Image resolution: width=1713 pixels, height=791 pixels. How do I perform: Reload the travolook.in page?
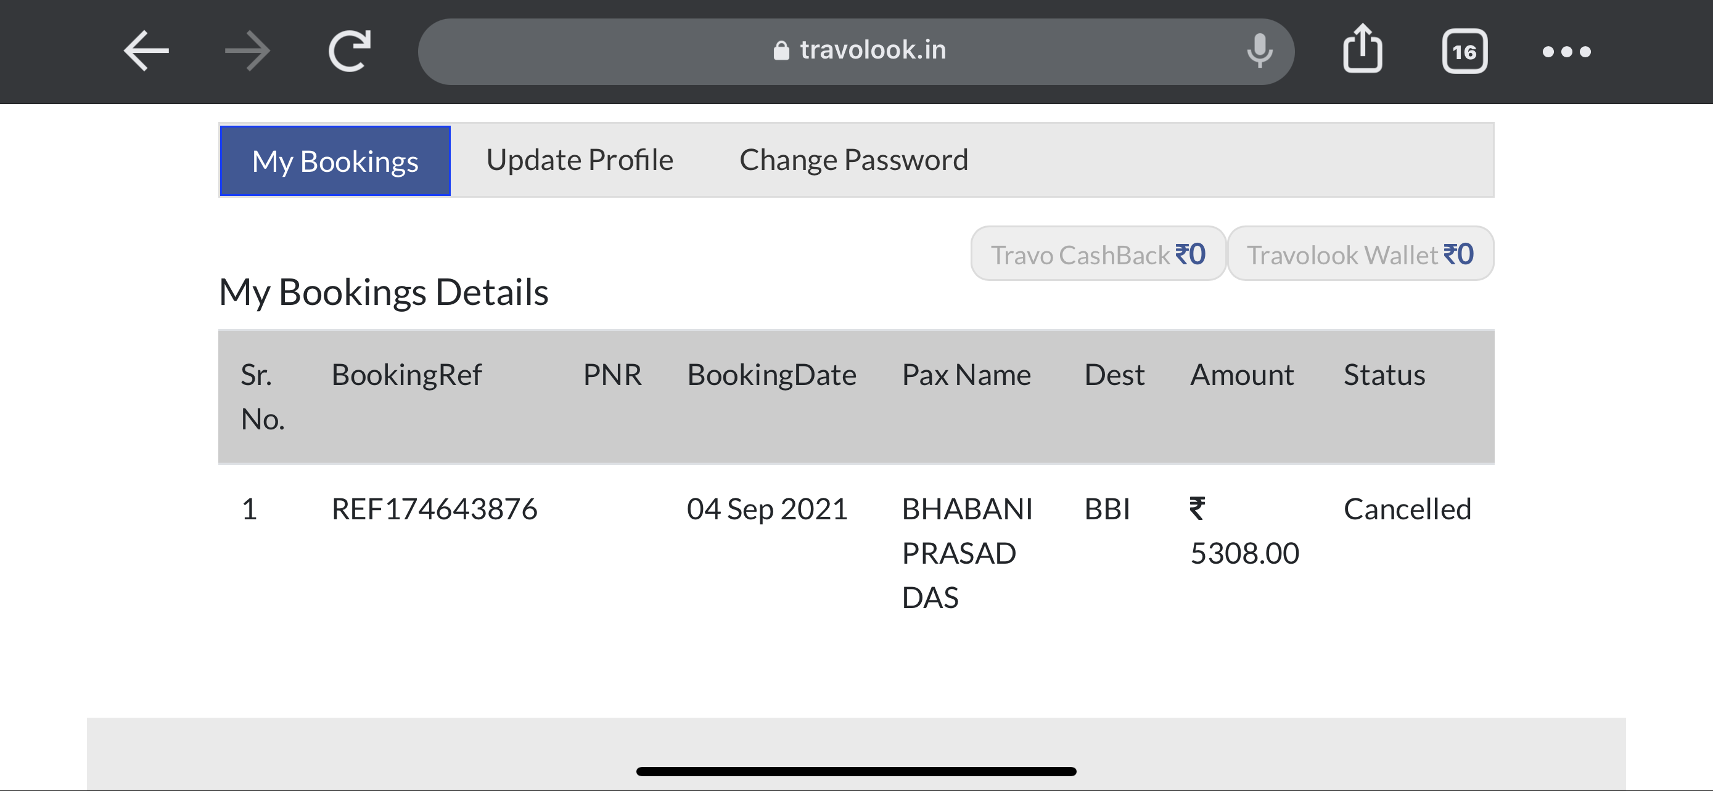tap(350, 51)
